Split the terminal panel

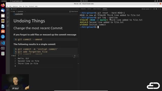pyautogui.click(x=154, y=9)
